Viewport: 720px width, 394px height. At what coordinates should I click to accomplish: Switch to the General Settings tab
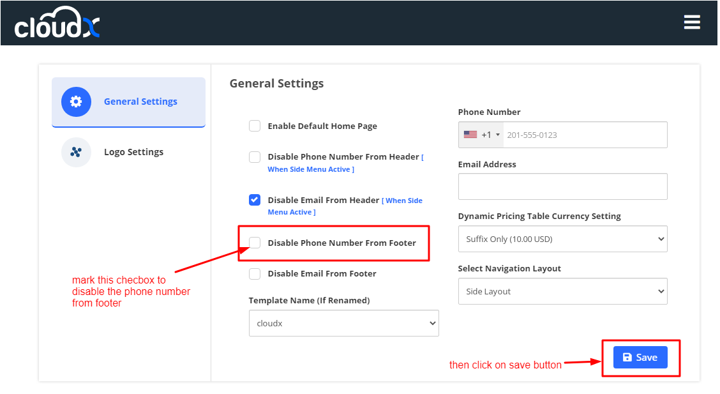point(140,102)
